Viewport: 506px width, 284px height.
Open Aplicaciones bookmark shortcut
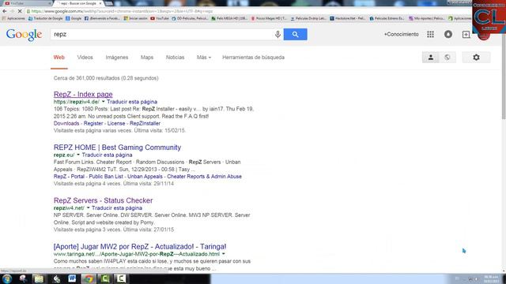tap(13, 19)
